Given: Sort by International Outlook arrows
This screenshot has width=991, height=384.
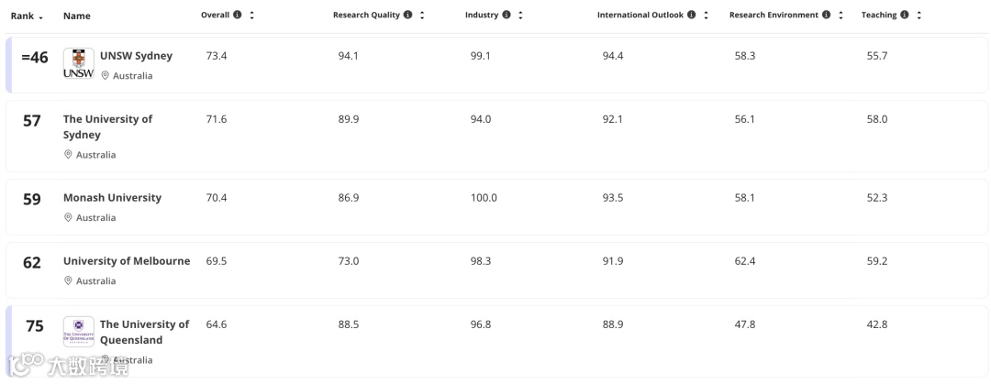Looking at the screenshot, I should click(x=706, y=16).
